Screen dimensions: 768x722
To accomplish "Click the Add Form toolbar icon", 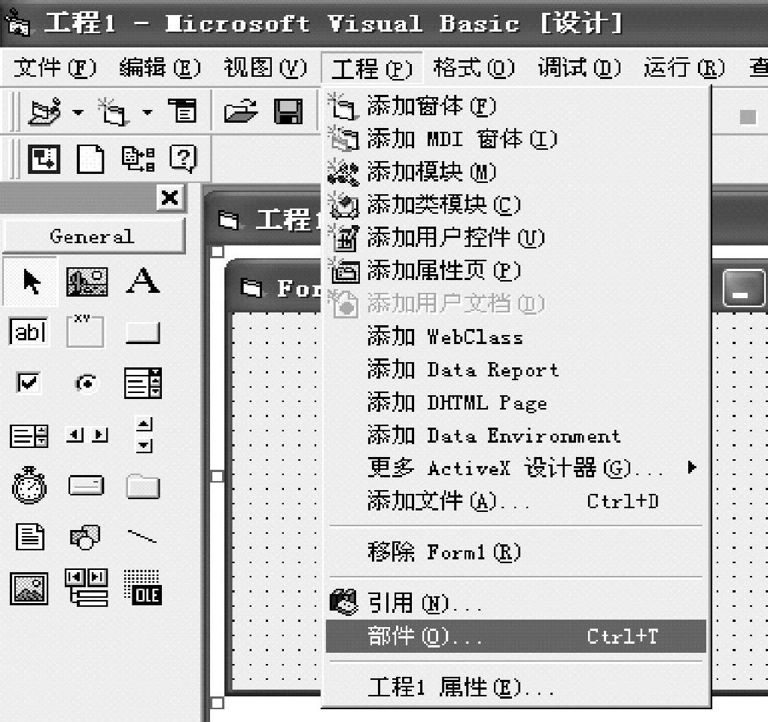I will pos(113,111).
